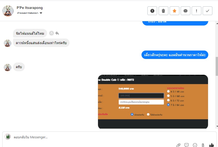Viewport: 218px width, 147px height.
Task: Open the car finance calculator image
Action: (153, 102)
